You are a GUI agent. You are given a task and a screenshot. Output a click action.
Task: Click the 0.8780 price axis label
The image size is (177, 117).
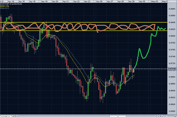172,43
